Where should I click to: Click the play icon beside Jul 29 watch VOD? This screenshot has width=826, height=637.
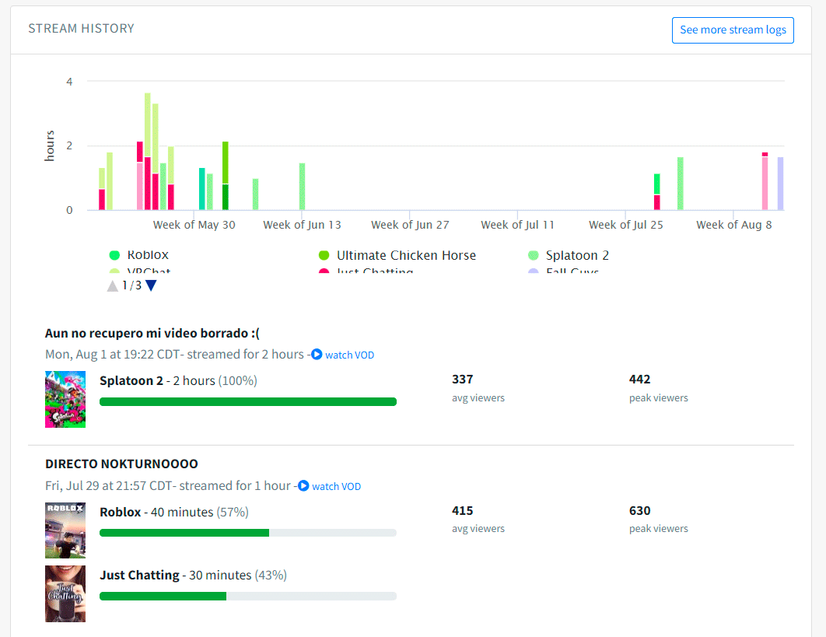click(303, 485)
